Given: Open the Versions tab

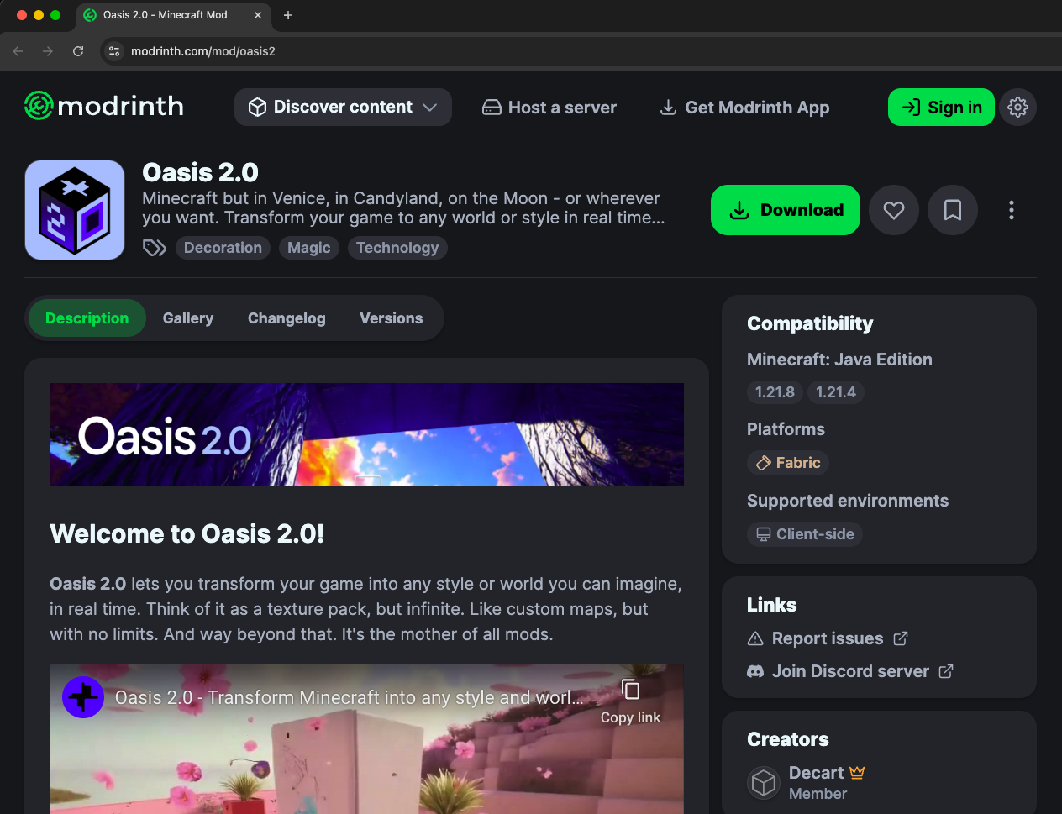Looking at the screenshot, I should coord(392,318).
